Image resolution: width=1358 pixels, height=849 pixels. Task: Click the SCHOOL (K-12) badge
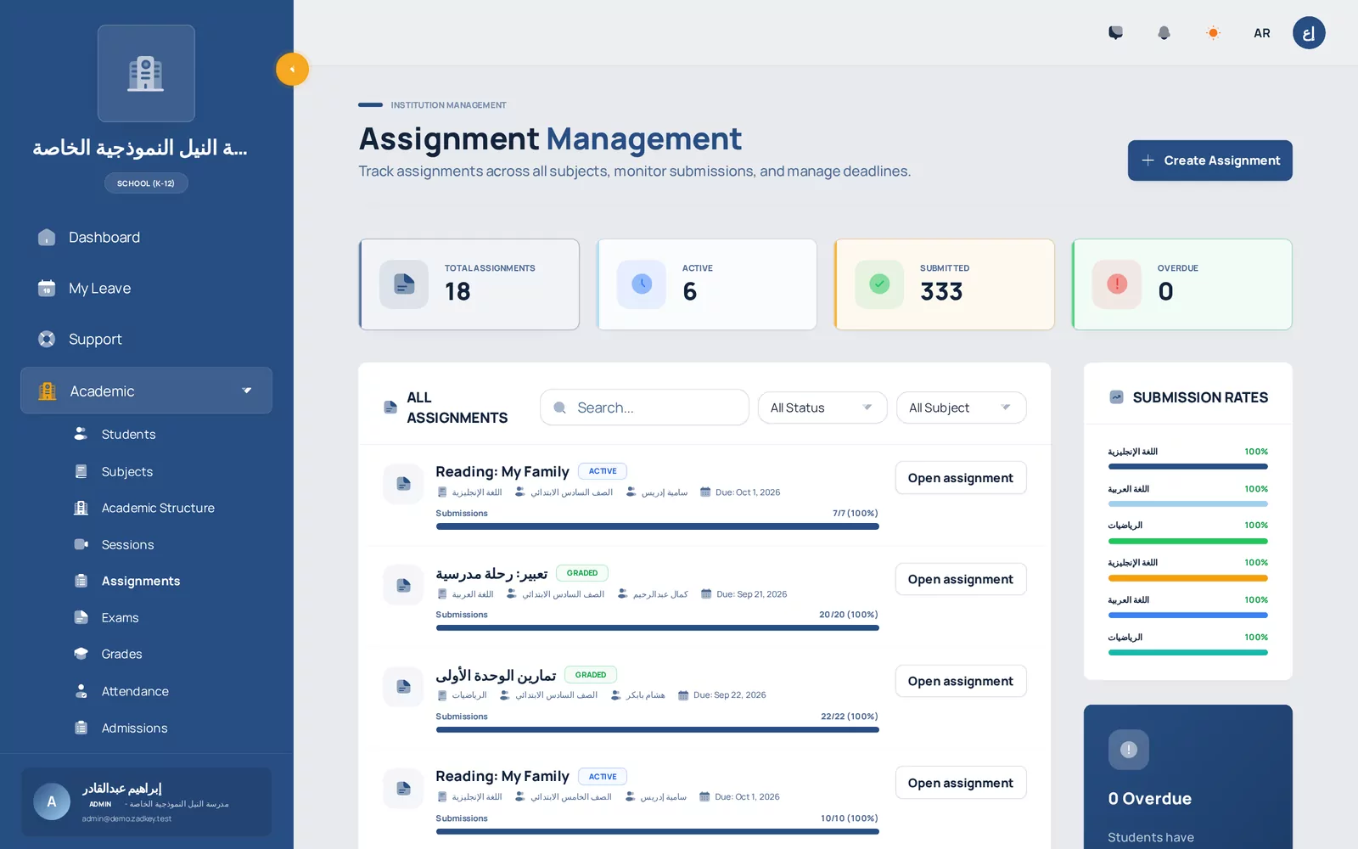tap(146, 183)
